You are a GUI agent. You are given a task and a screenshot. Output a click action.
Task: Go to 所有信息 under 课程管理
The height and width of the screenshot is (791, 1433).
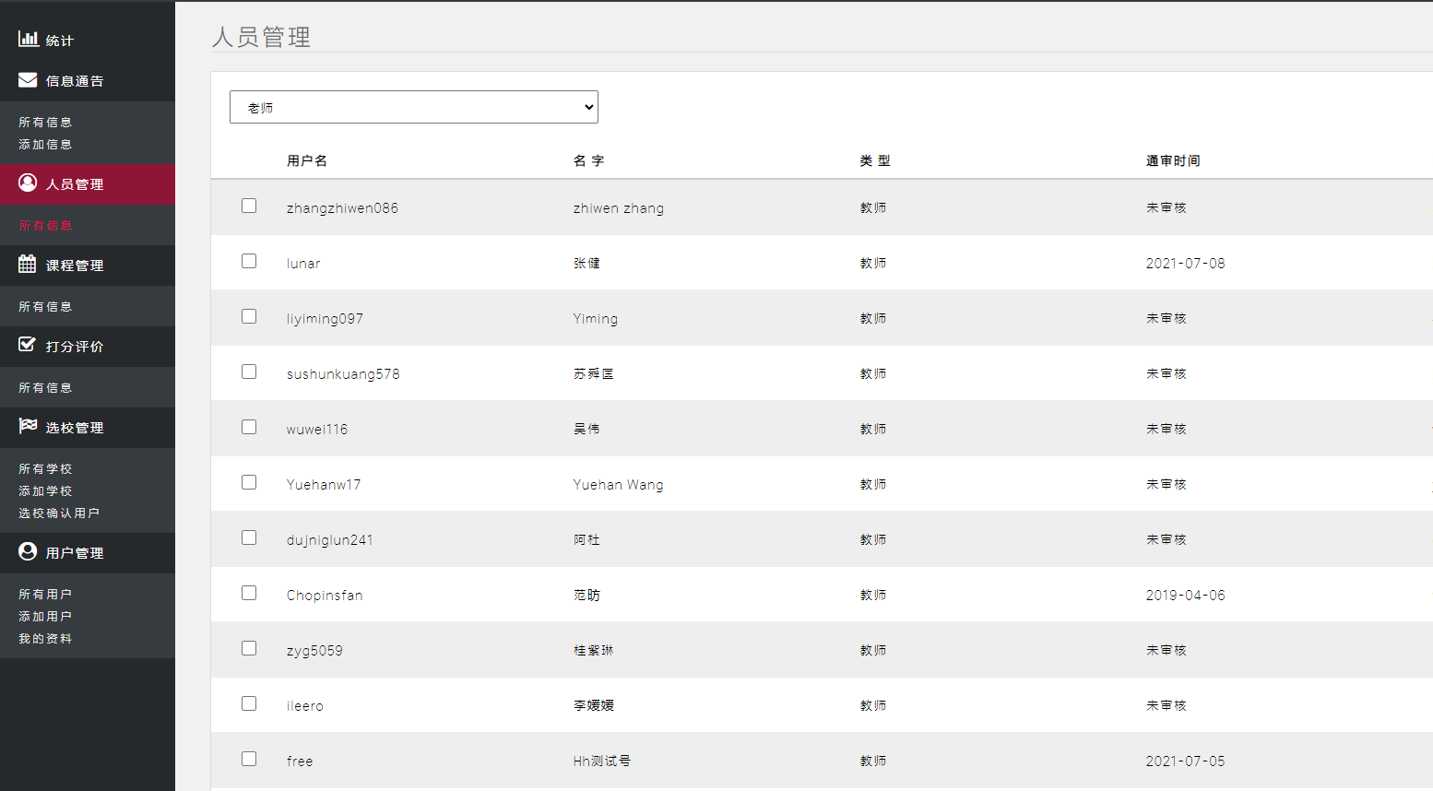[x=45, y=306]
